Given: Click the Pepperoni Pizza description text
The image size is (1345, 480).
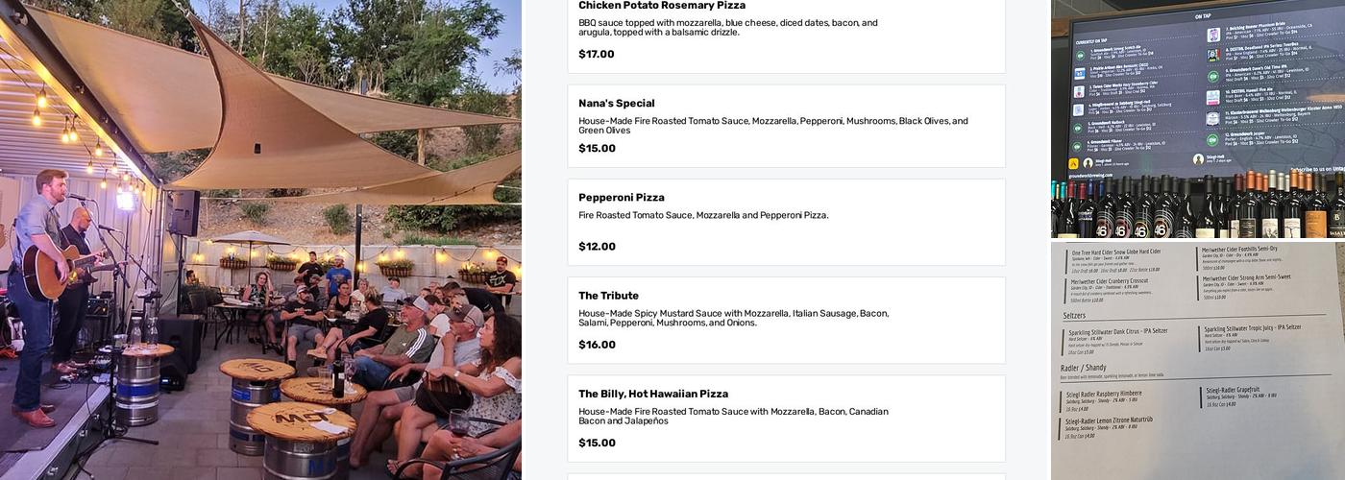Looking at the screenshot, I should pos(703,216).
